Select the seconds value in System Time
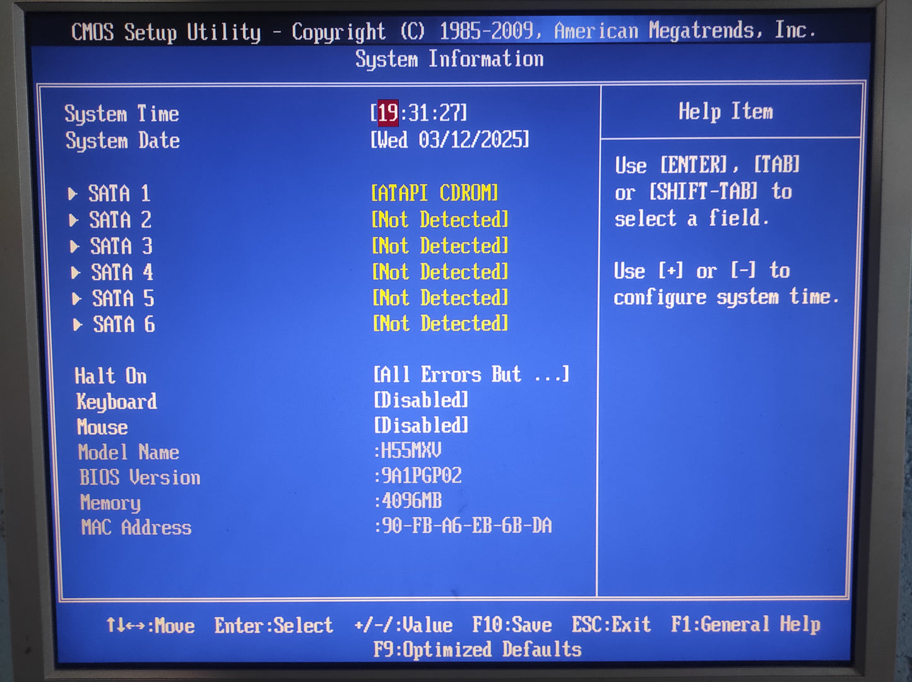 [x=449, y=114]
